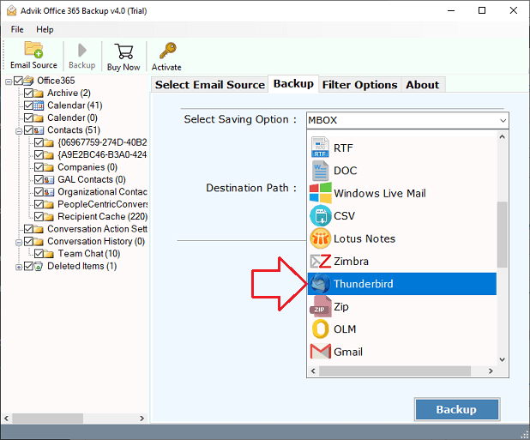Click the saving list horizontal scrollbar thumb
The width and height of the screenshot is (530, 440).
pos(394,371)
